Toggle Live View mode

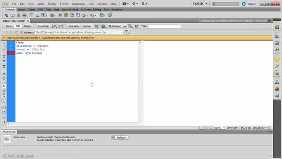[74, 26]
